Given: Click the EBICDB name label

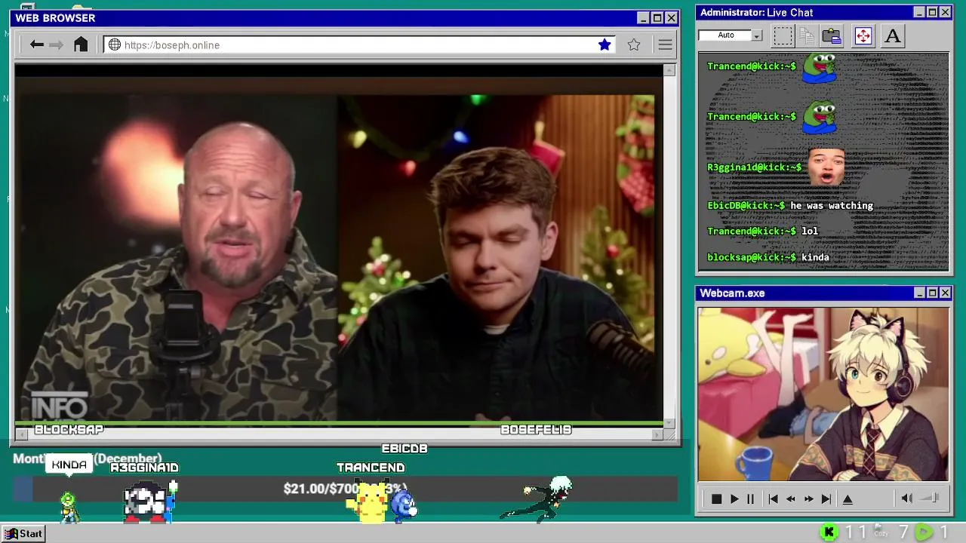Looking at the screenshot, I should click(x=405, y=449).
